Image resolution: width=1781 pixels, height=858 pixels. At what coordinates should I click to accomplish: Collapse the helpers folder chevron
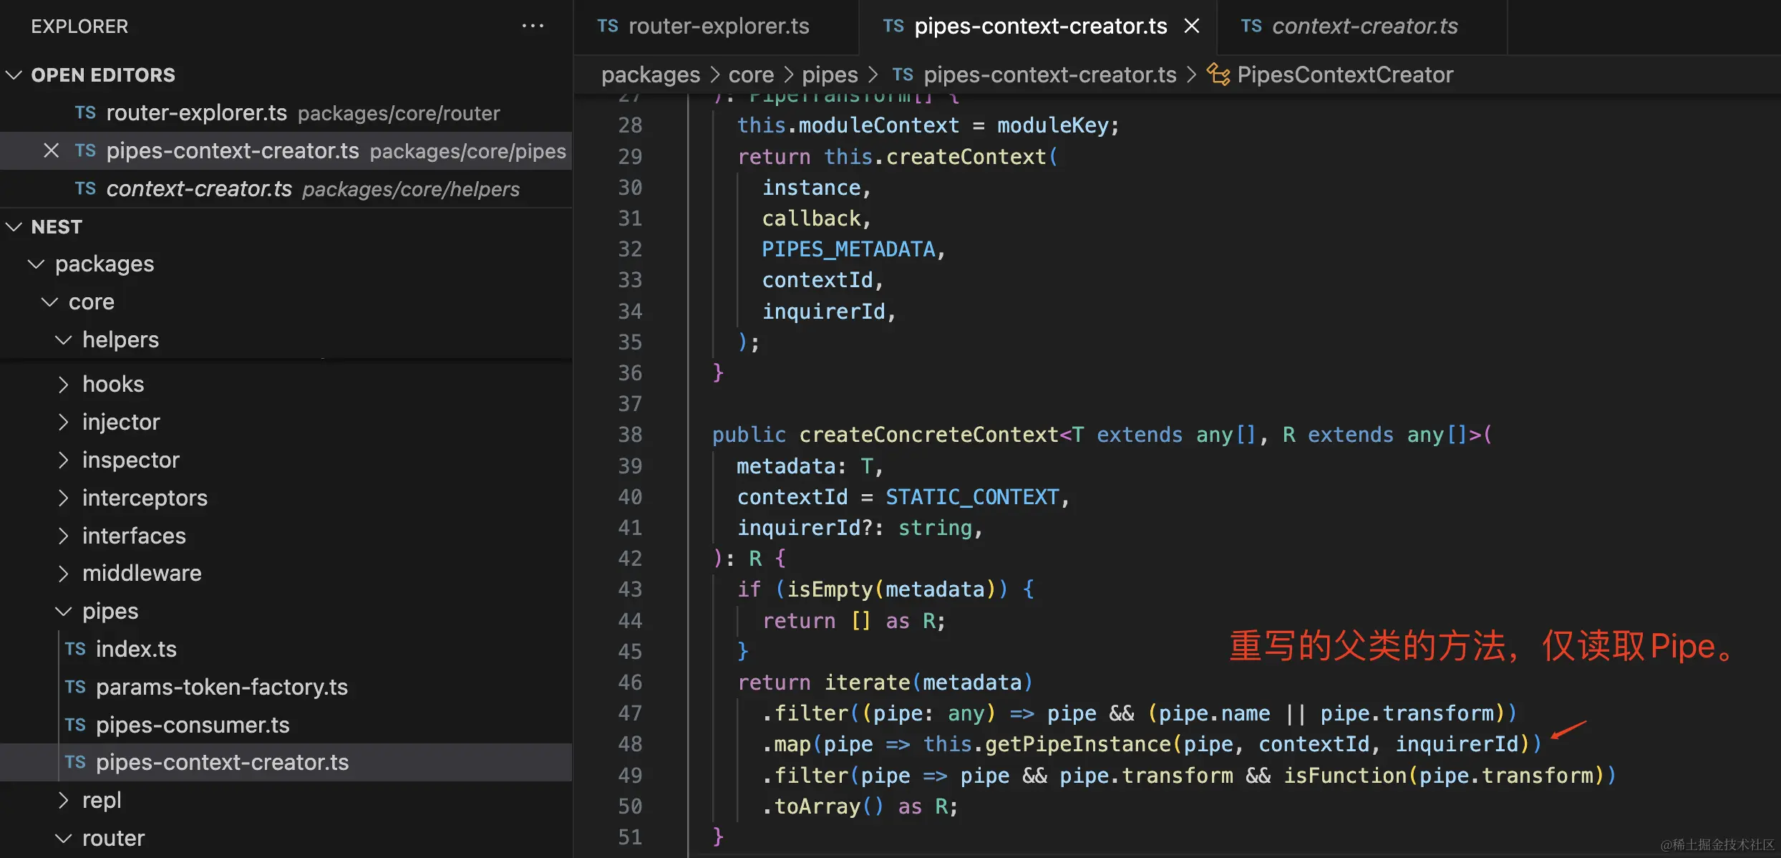(x=64, y=340)
